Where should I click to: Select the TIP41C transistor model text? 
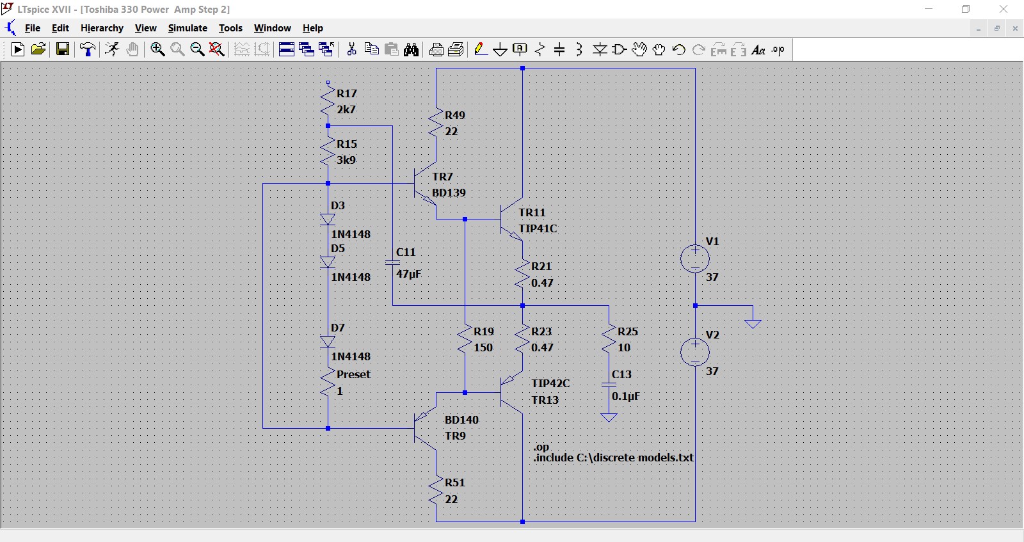538,228
